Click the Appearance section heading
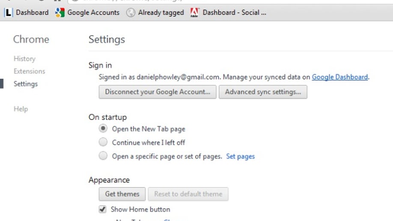This screenshot has height=221, width=393. 109,180
